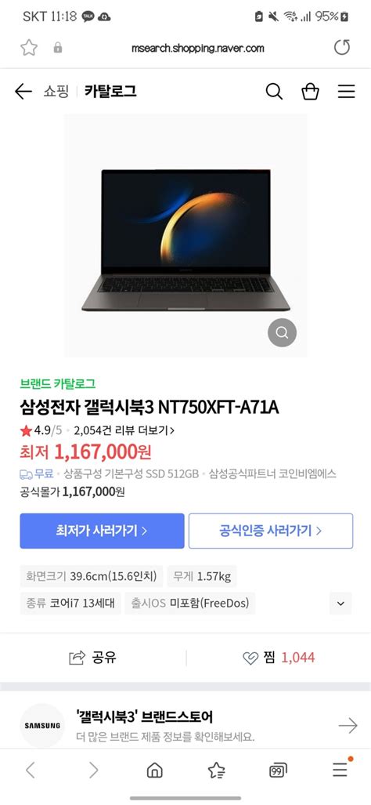Switch to 쇼핑 tab in header
371x805 pixels.
(56, 92)
